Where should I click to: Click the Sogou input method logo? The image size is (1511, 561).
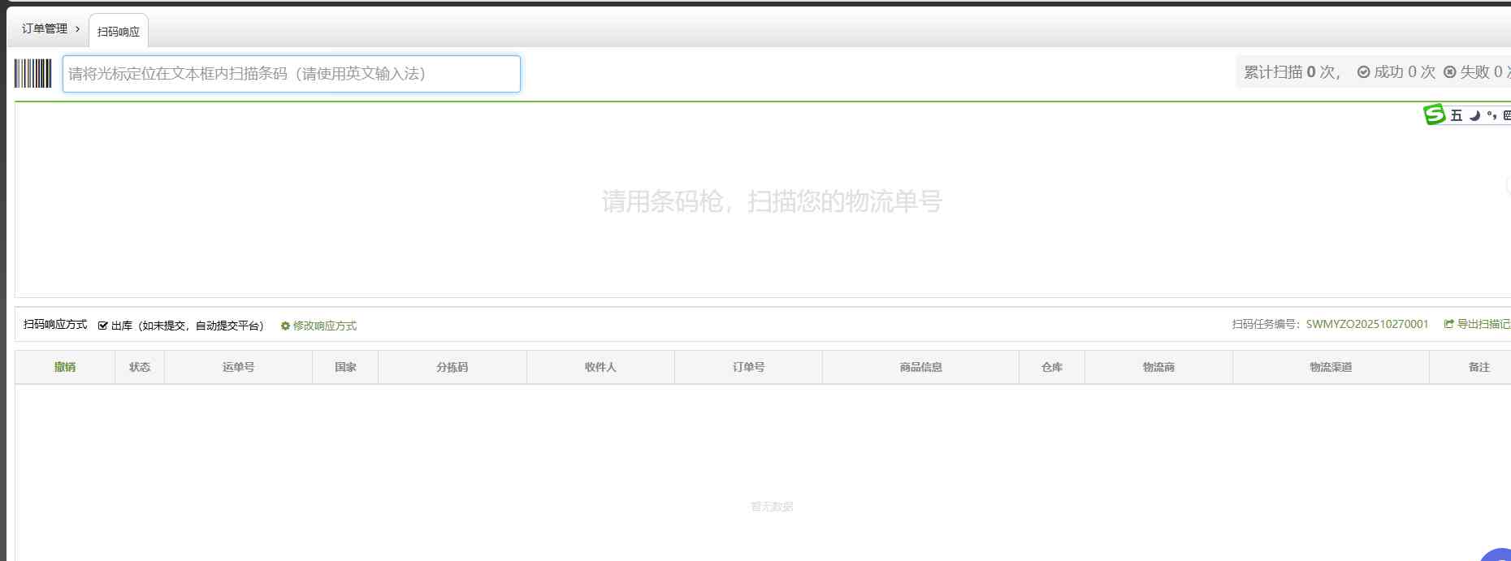click(x=1434, y=115)
